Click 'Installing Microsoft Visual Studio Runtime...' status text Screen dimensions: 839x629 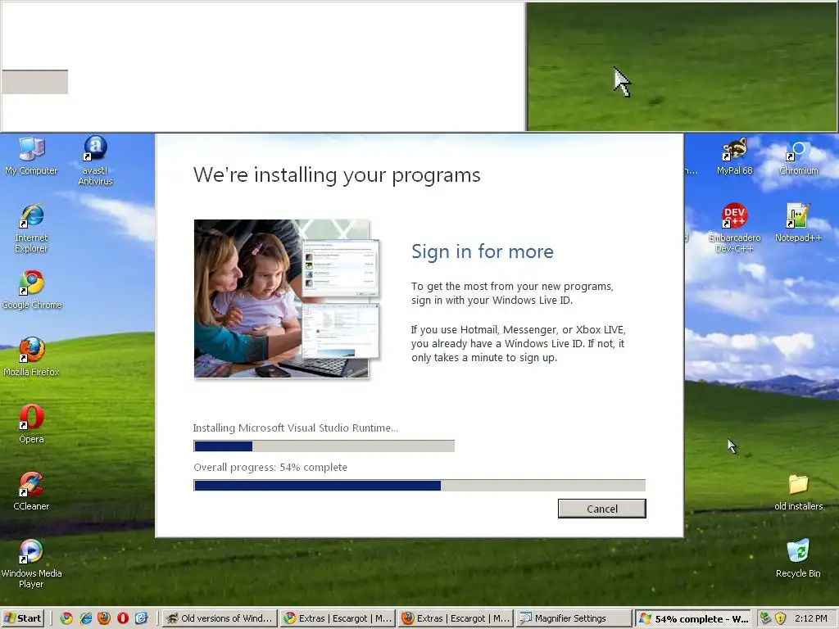tap(295, 428)
